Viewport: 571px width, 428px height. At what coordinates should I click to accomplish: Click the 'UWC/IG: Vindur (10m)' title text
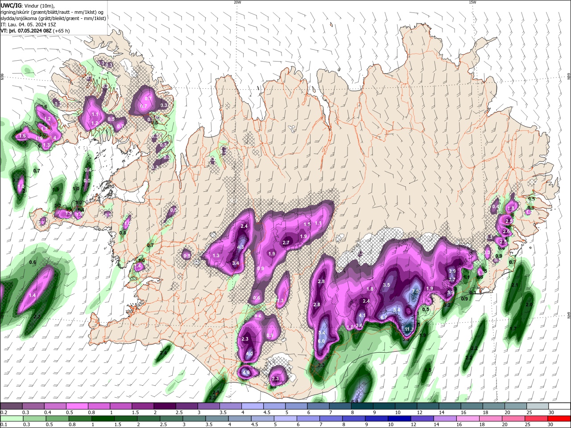pyautogui.click(x=27, y=5)
